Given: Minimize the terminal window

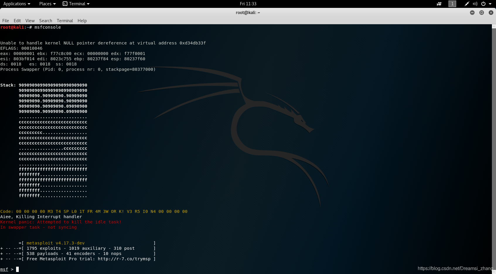Looking at the screenshot, I should [472, 13].
